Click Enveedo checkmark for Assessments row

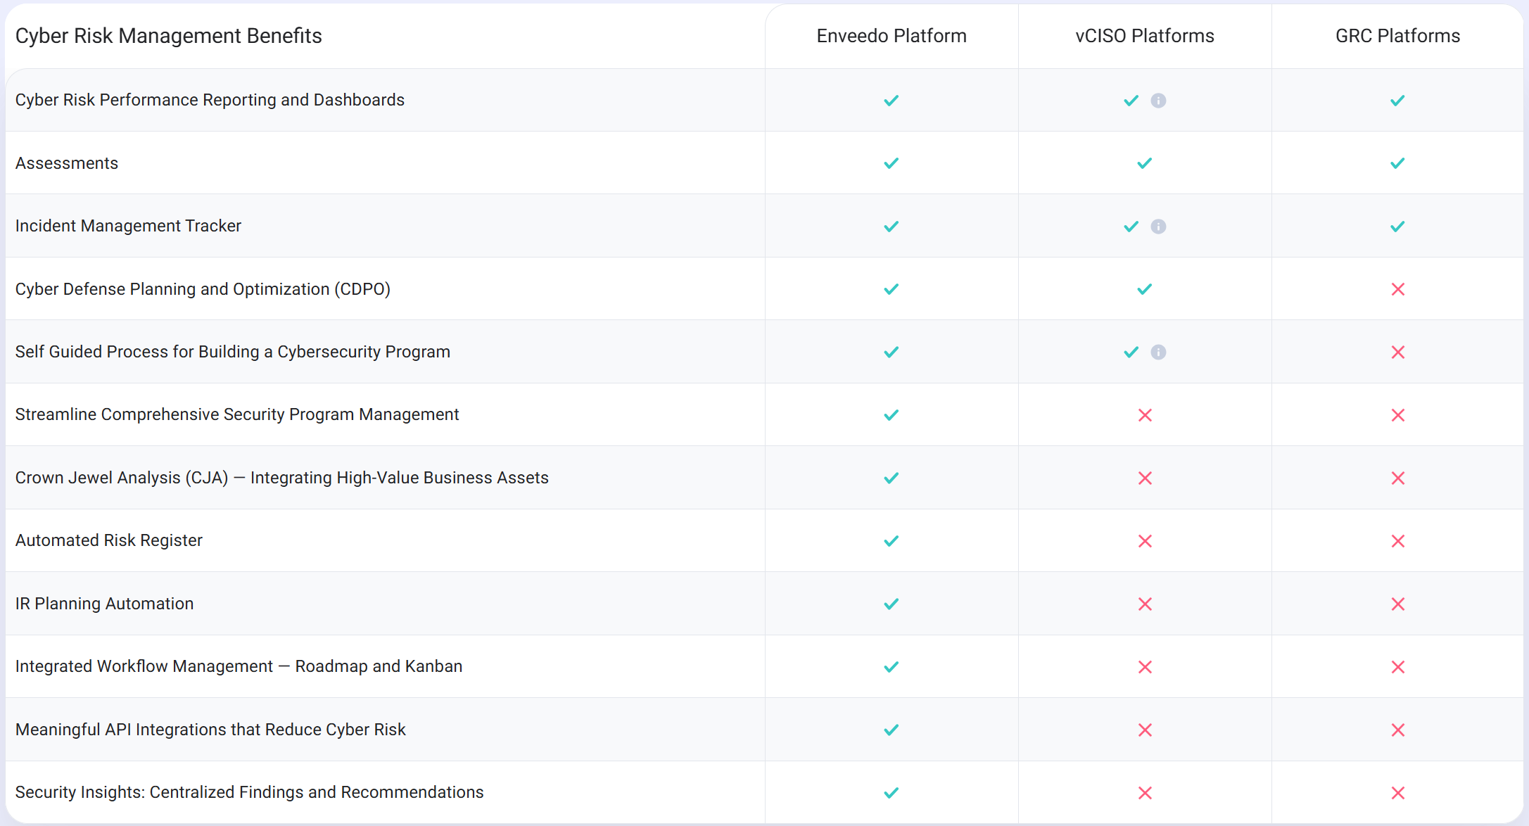892,163
